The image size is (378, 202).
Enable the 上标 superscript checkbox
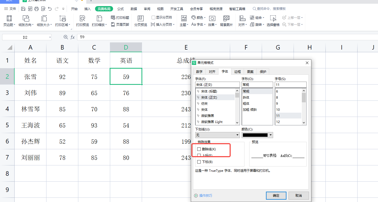[199, 155]
